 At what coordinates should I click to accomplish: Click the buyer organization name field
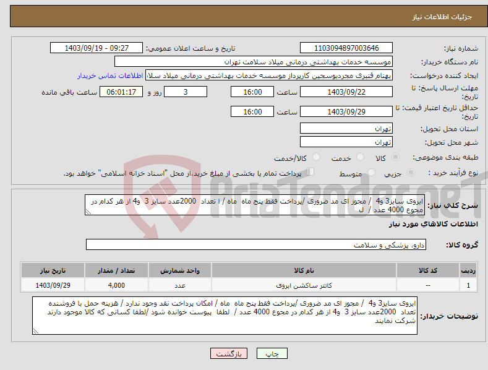[x=254, y=62]
